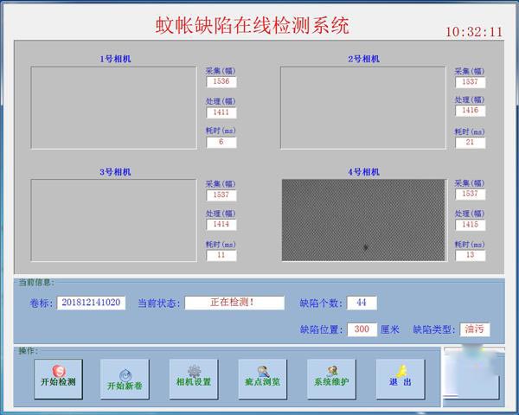The width and height of the screenshot is (519, 415).
Task: Click the 缺陷位置 defect position field
Action: 362,329
